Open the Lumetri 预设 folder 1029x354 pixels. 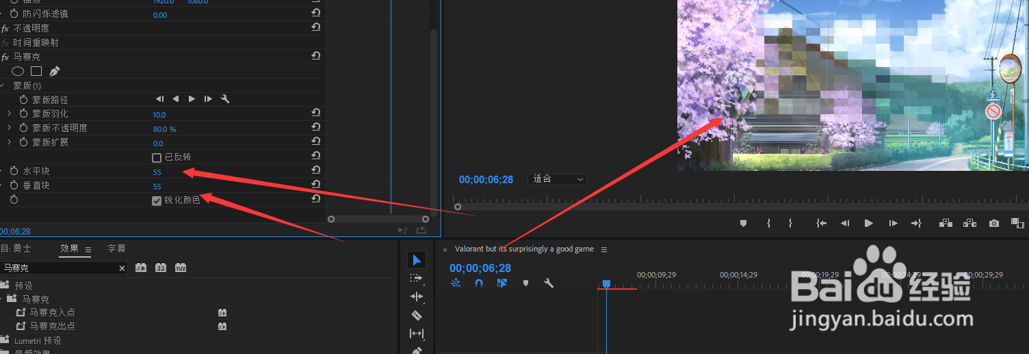point(38,340)
